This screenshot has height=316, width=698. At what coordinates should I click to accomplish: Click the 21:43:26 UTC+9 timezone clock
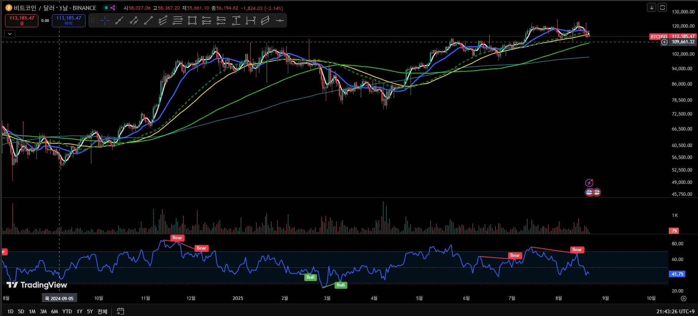pos(675,311)
